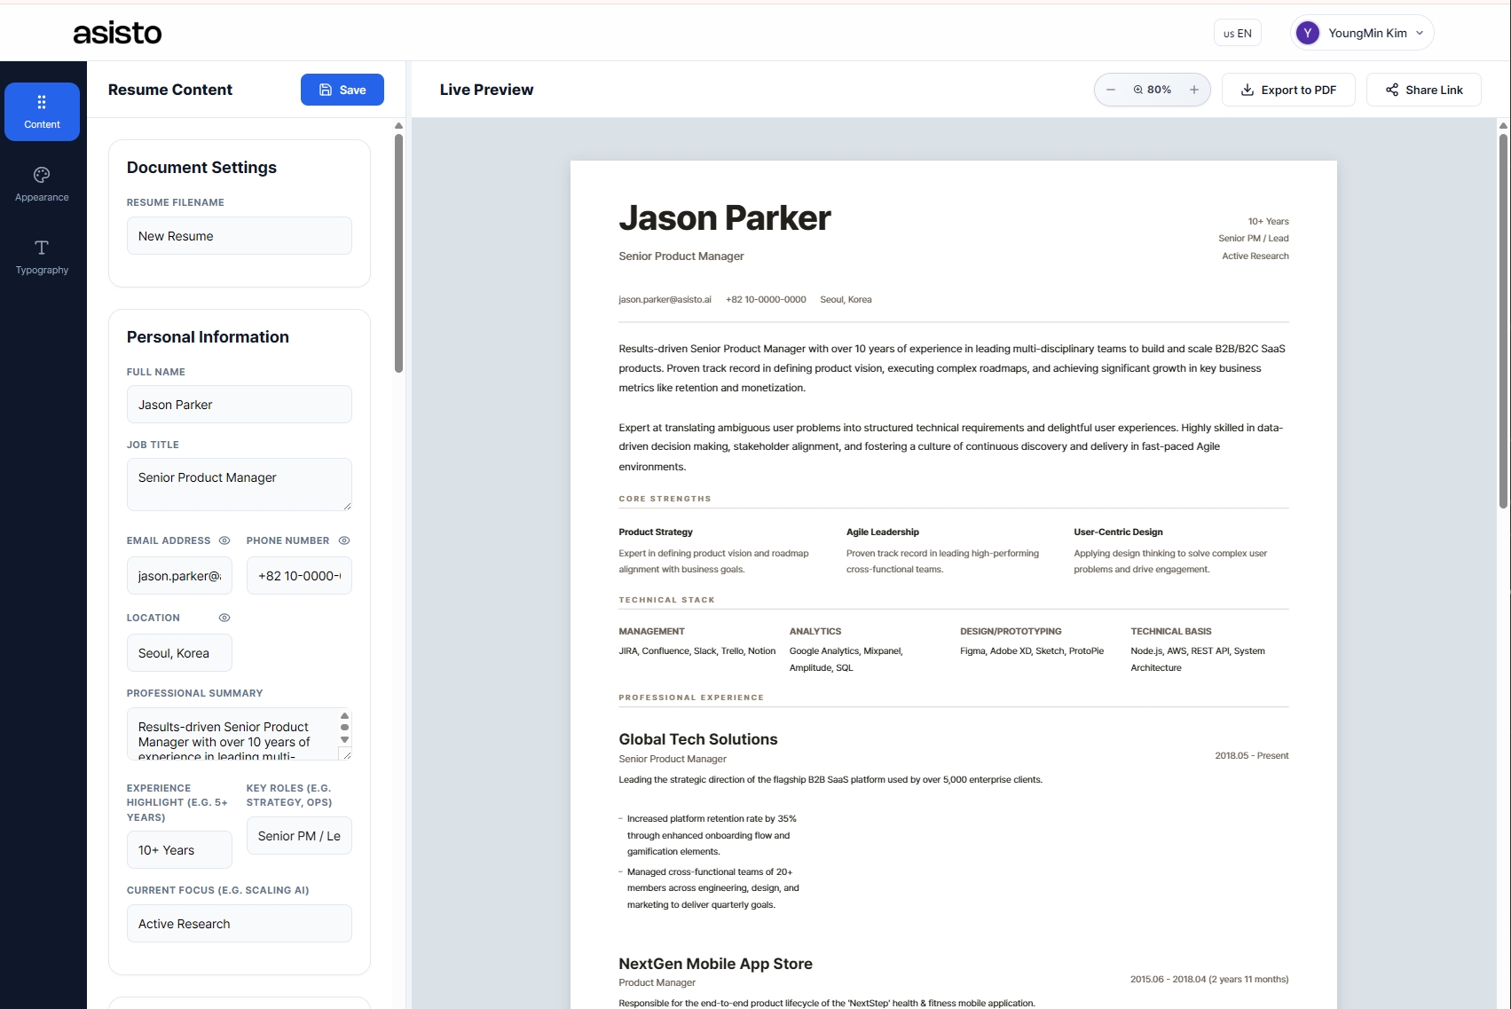1511x1009 pixels.
Task: Zoom in the resume preview
Action: (1193, 89)
